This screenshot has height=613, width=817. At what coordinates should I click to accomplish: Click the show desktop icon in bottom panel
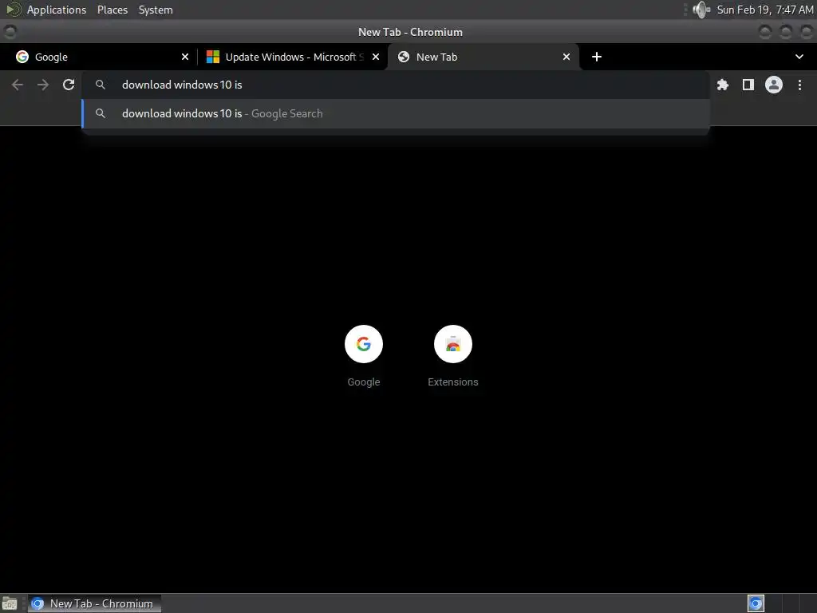pos(10,603)
